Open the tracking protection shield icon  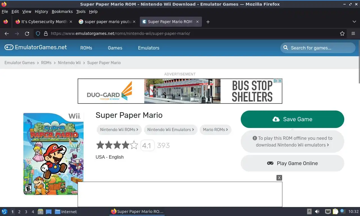[38, 33]
